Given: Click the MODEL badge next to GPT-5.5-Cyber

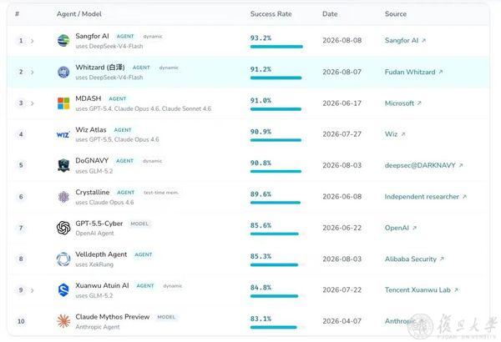Looking at the screenshot, I should click(139, 224).
